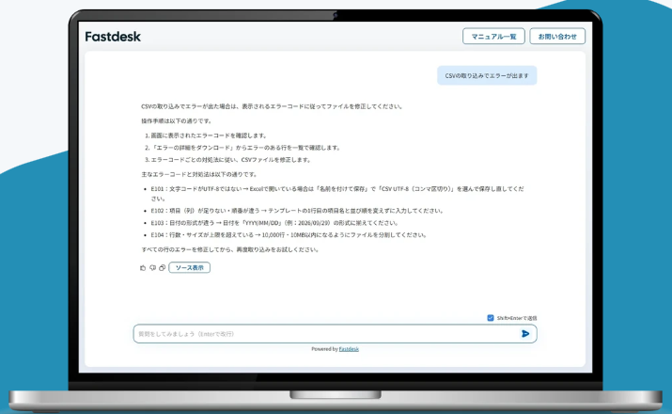Click the E103 date format bullet
This screenshot has height=414, width=672.
click(x=275, y=223)
